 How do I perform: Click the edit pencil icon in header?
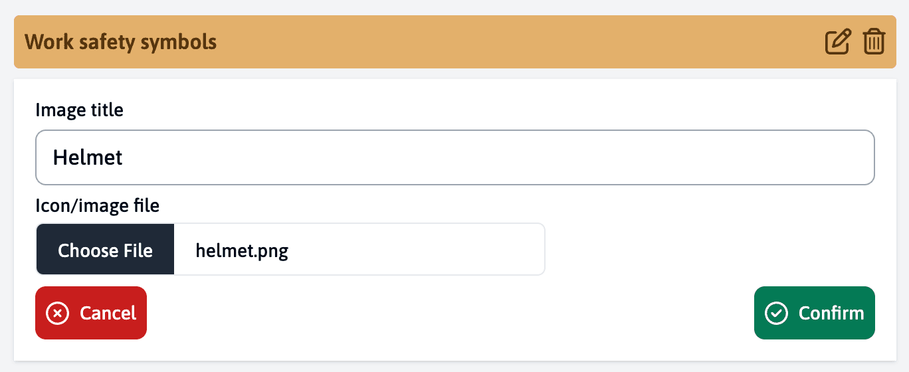coord(837,42)
